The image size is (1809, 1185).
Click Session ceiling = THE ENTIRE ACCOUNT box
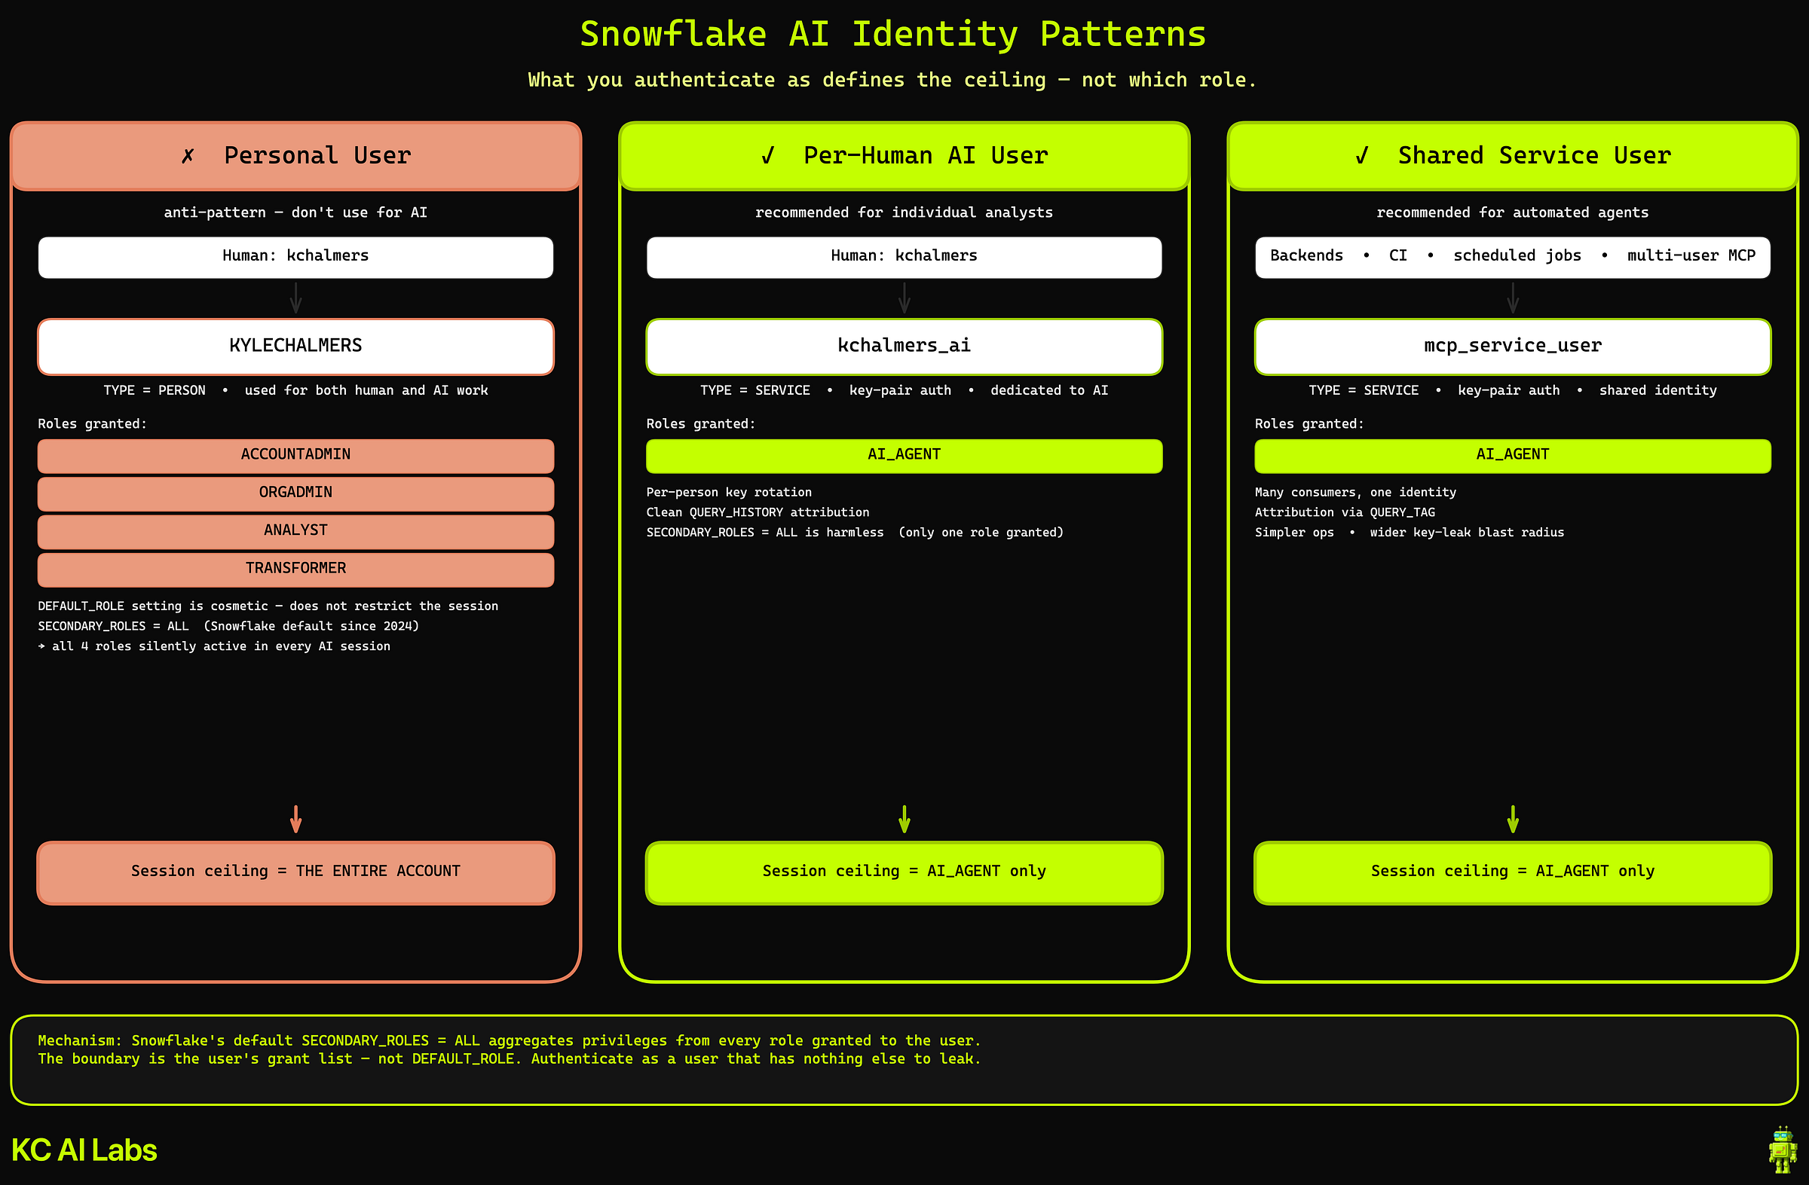295,872
